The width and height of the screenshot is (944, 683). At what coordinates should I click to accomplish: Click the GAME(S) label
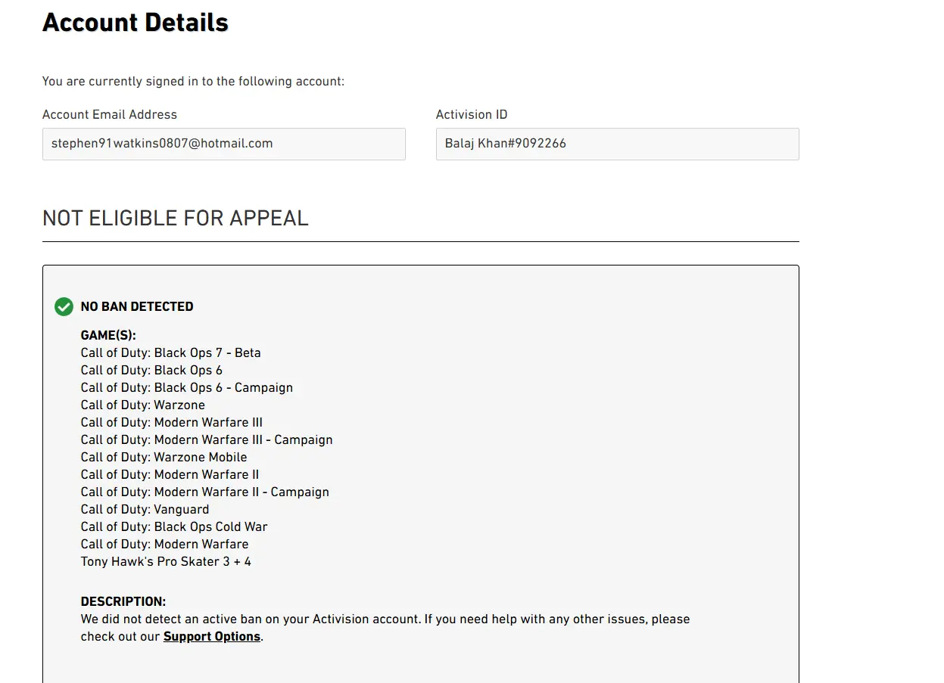108,335
